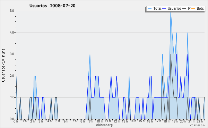Click the y-axis value '2.0'
This screenshot has height=128, width=208.
click(x=12, y=76)
